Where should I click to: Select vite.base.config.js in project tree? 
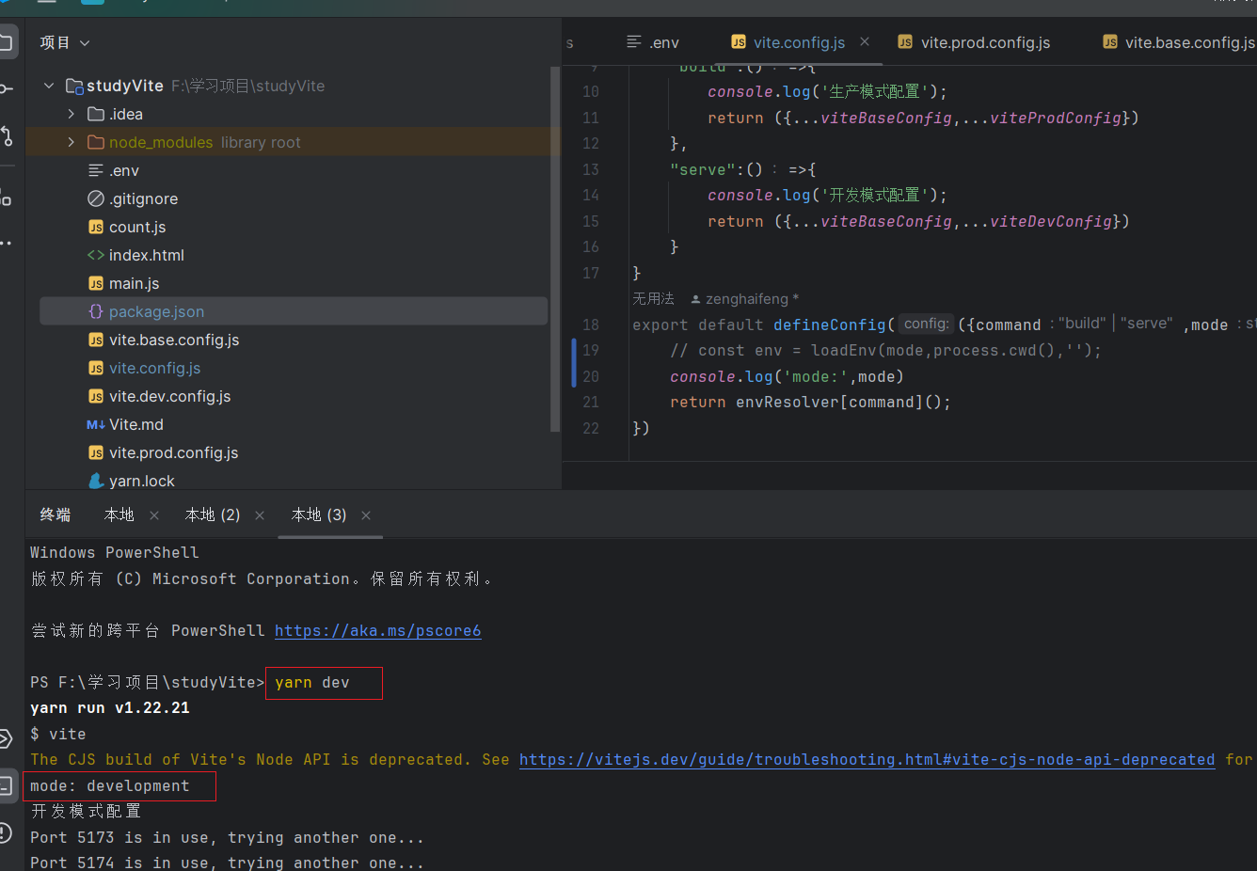(x=174, y=340)
